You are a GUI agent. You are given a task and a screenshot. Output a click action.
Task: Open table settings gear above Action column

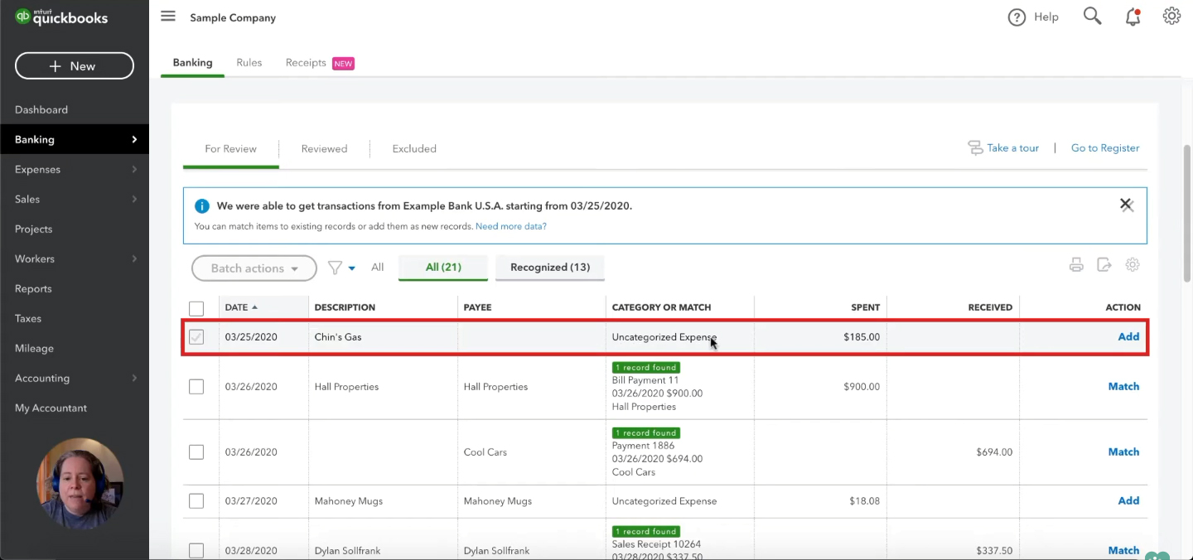pos(1133,265)
